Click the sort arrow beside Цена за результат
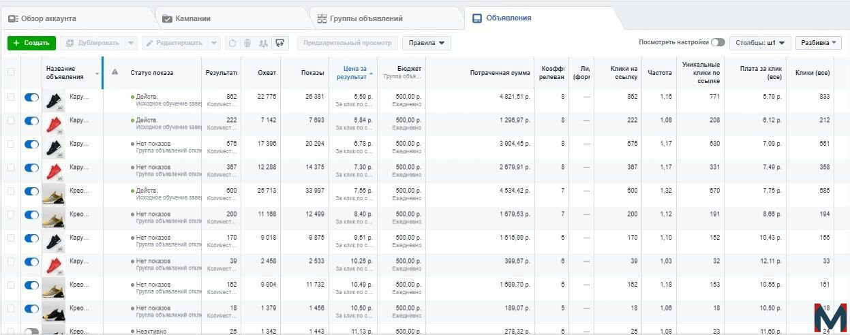Viewport: 850px width, 335px height. click(x=371, y=73)
